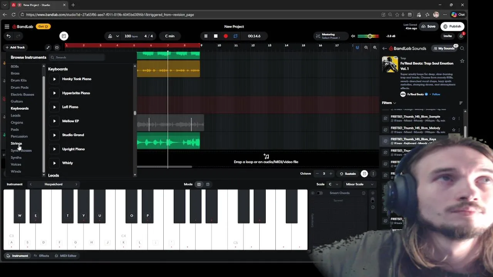The height and width of the screenshot is (277, 493).
Task: Select the Synth Basses category
Action: [21, 150]
